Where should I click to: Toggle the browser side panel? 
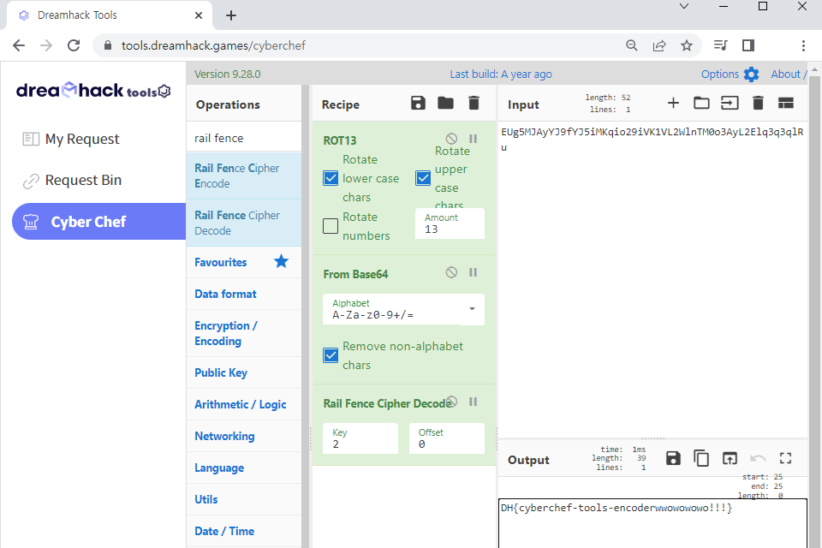(748, 45)
